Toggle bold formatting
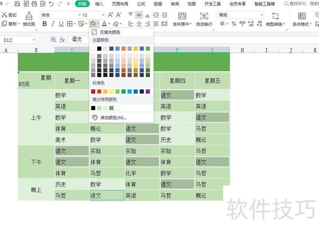The height and width of the screenshot is (233, 319). pyautogui.click(x=45, y=24)
